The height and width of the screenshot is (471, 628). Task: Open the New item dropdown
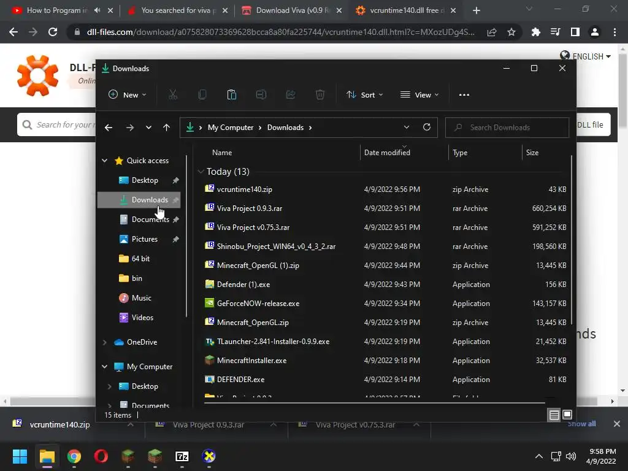(x=128, y=95)
